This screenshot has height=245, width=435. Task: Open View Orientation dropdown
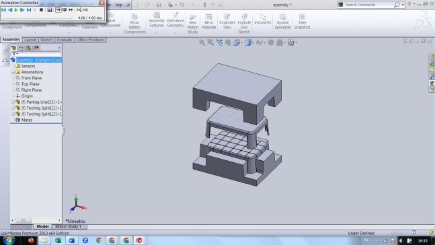[x=237, y=42]
